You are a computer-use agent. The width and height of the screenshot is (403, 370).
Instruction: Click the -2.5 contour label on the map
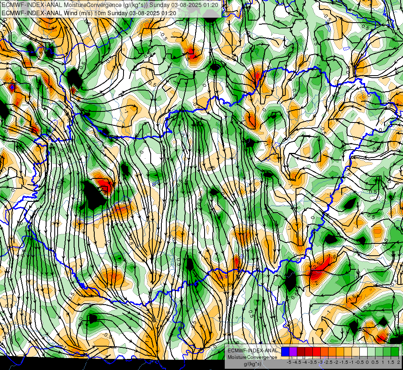[x=317, y=265]
